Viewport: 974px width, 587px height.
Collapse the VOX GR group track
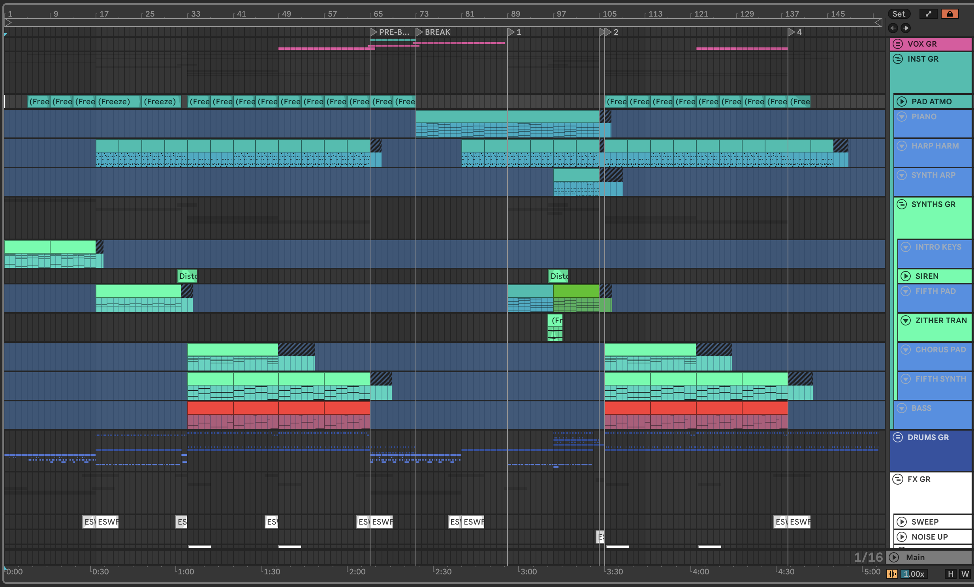tap(898, 44)
